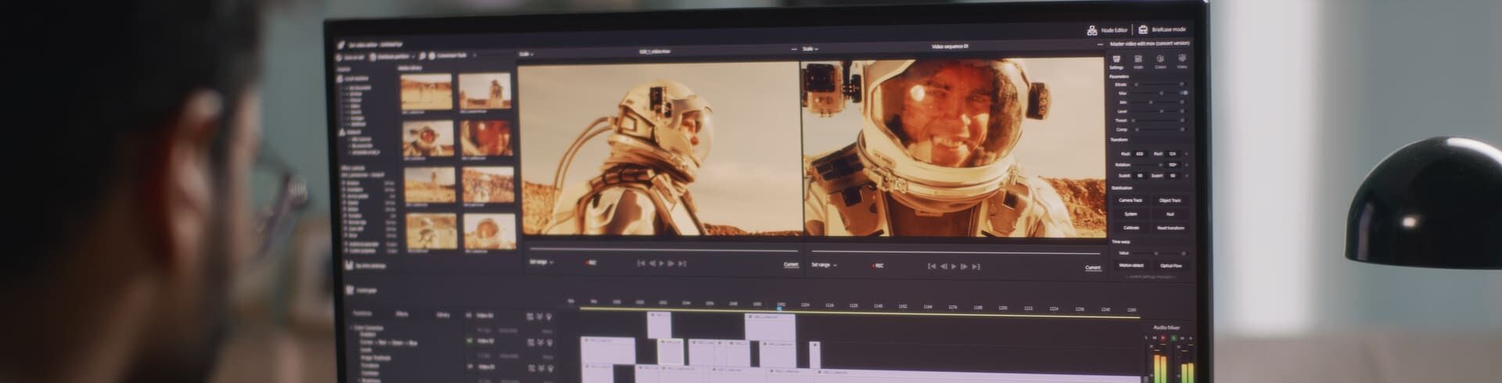
Task: Open the Colors tab in inspector
Action: tap(1160, 62)
